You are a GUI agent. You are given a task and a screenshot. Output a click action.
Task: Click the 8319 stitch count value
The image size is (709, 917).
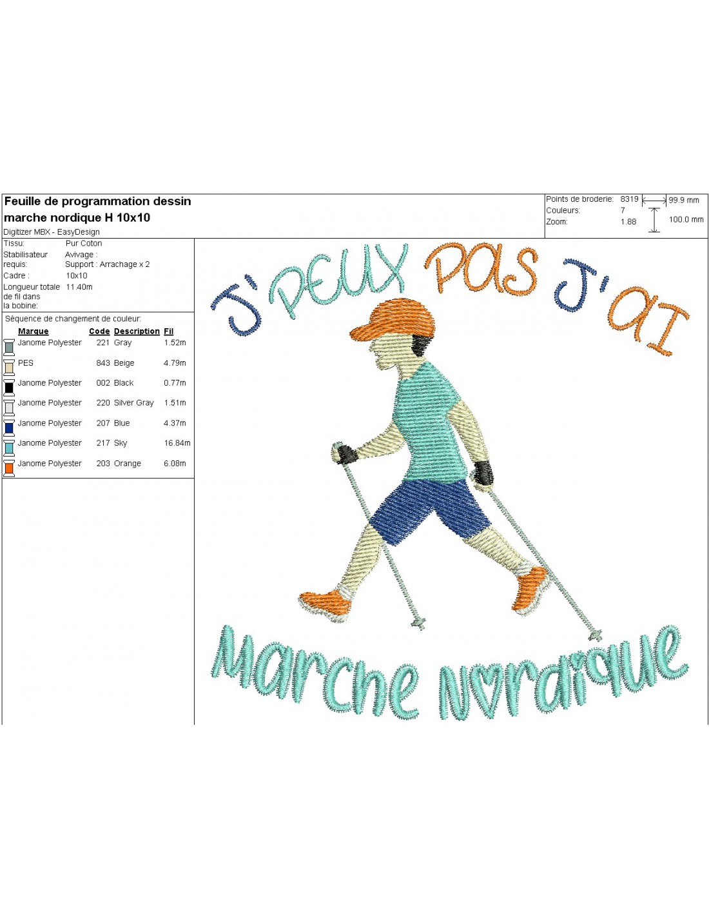pyautogui.click(x=629, y=199)
